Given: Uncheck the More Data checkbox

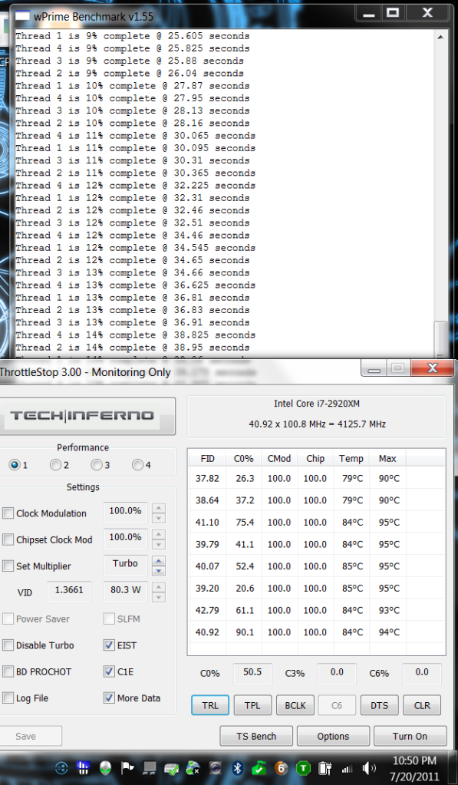Looking at the screenshot, I should [109, 698].
